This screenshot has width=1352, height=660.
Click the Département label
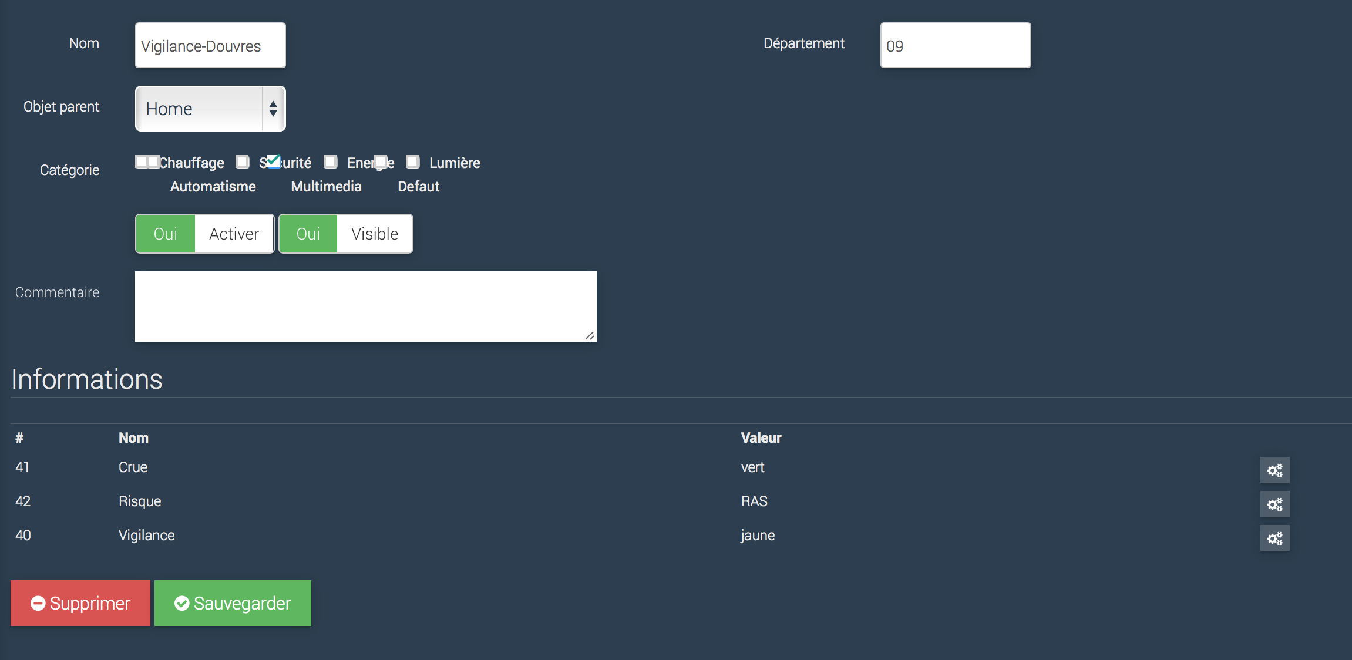point(803,43)
